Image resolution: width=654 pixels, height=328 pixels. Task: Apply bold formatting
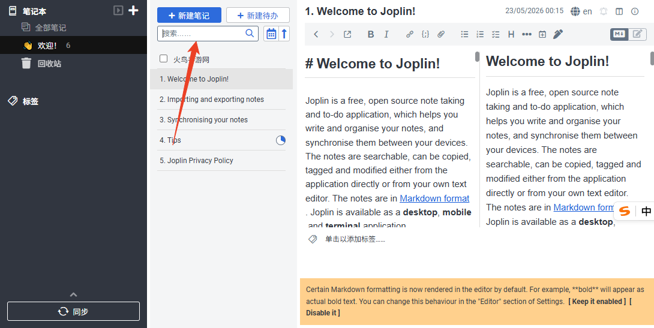371,35
